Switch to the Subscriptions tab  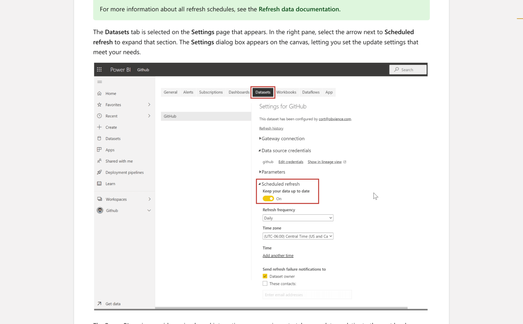coord(211,92)
